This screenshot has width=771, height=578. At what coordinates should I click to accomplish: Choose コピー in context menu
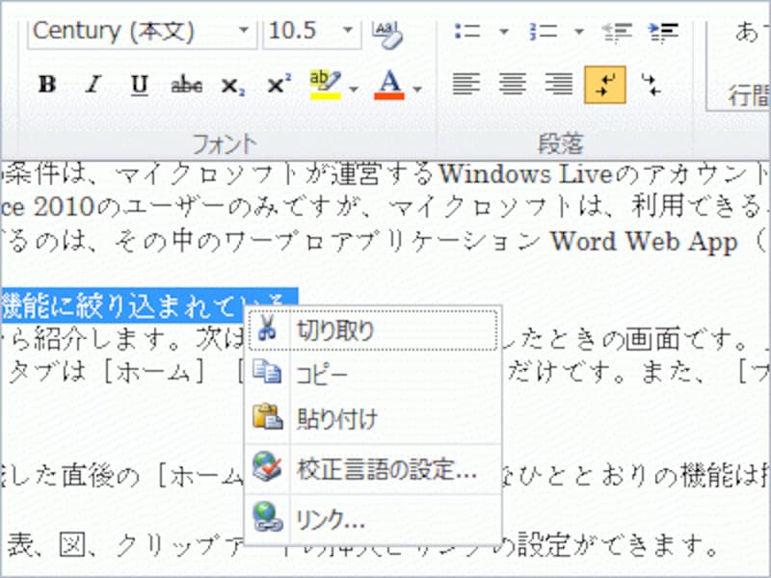click(373, 375)
